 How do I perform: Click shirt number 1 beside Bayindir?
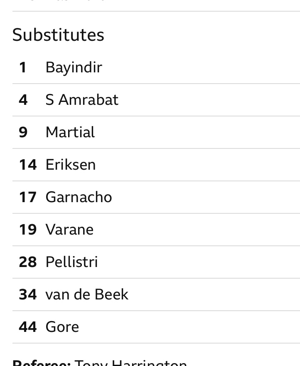(x=23, y=67)
